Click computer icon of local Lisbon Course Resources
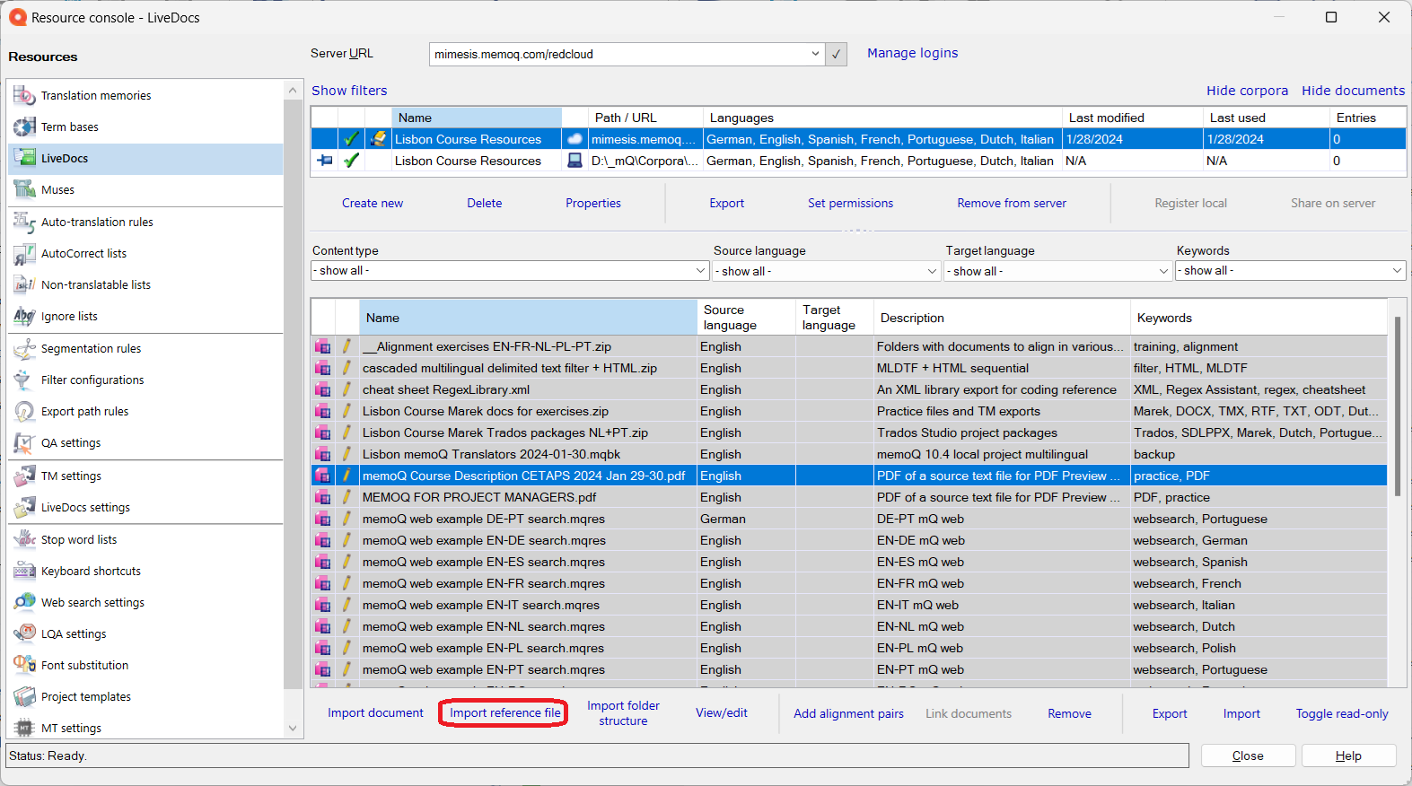Image resolution: width=1412 pixels, height=786 pixels. point(574,161)
